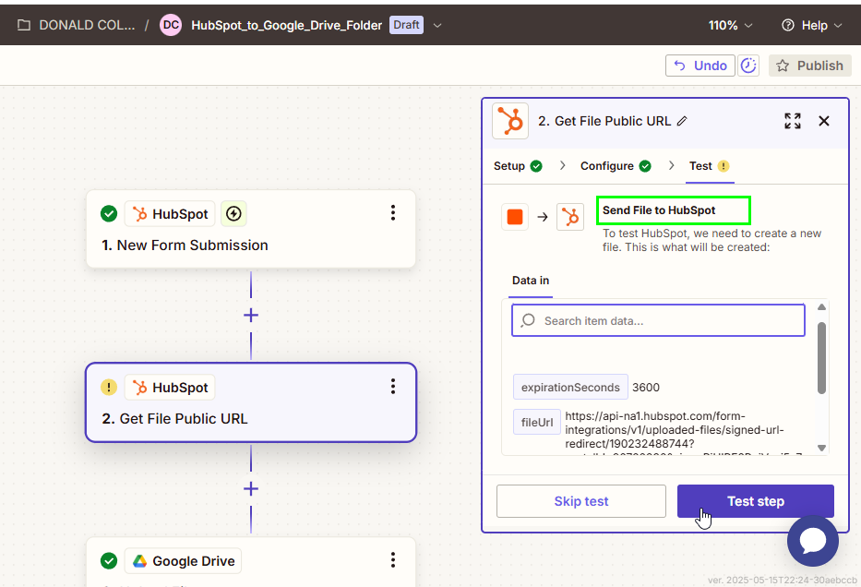This screenshot has height=587, width=861.
Task: Click the HubSpot icon beside the arrow
Action: 570,217
